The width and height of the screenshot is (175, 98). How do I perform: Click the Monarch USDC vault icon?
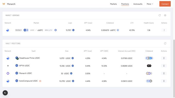point(17,73)
